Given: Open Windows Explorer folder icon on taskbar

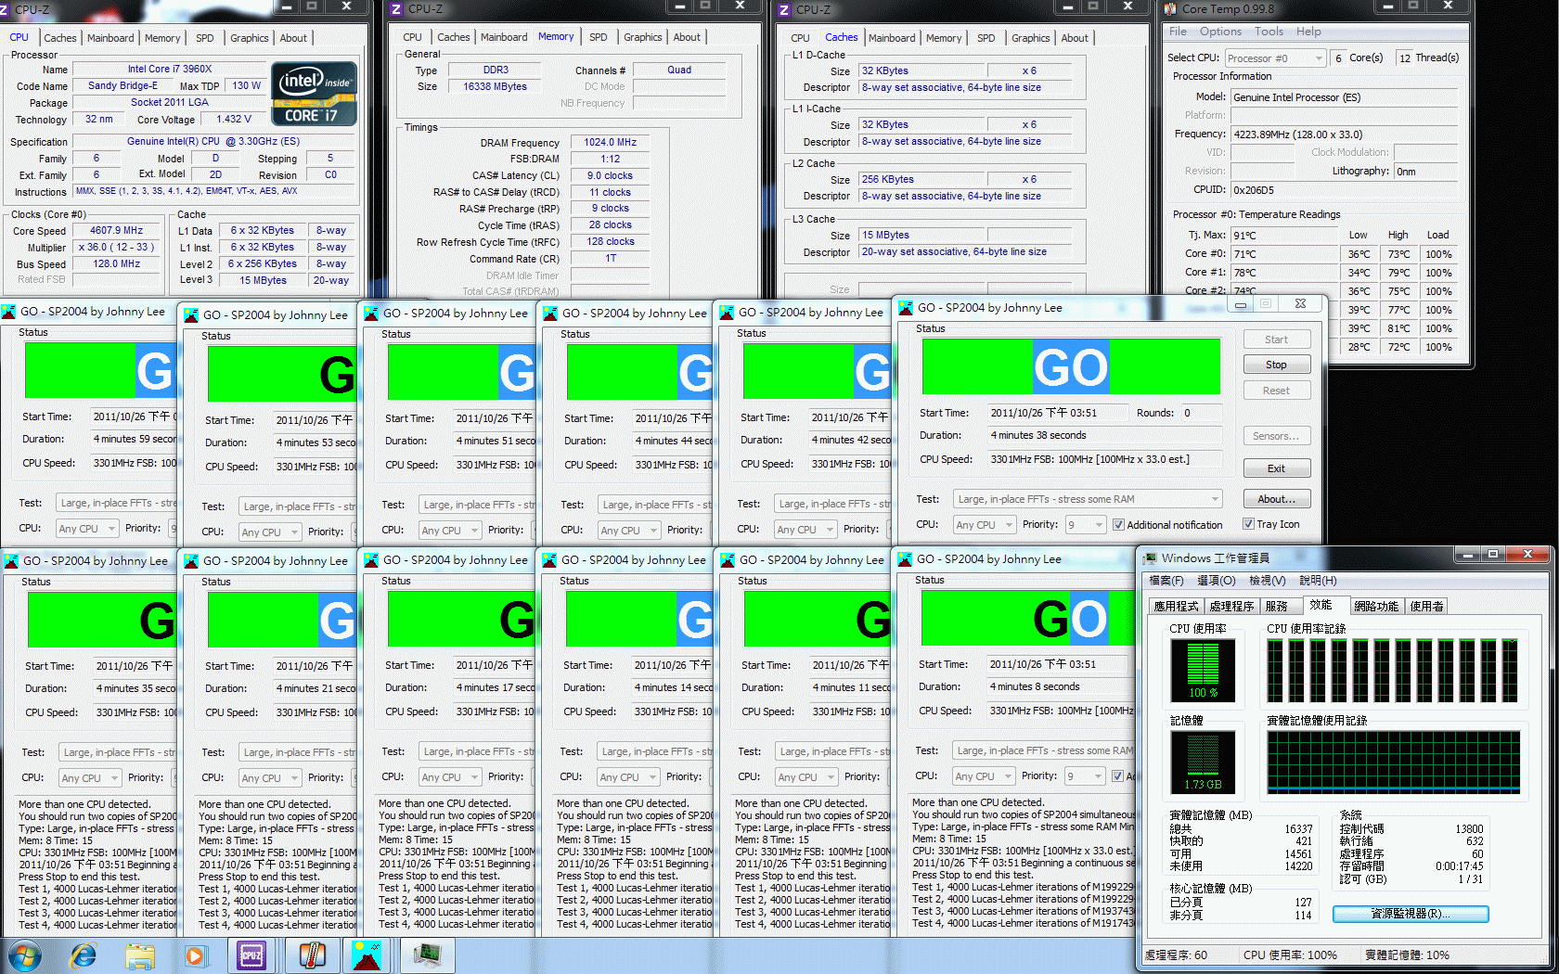Looking at the screenshot, I should 140,955.
